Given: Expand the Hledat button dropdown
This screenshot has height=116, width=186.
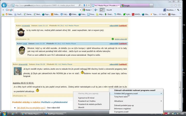Looking at the screenshot, I should (91, 10).
